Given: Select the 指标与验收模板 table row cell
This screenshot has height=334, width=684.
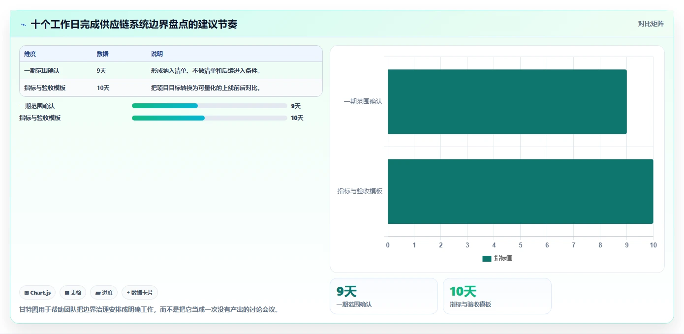Looking at the screenshot, I should (x=45, y=88).
